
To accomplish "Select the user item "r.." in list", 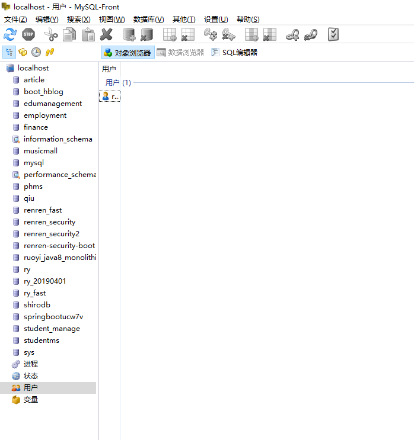I will 110,97.
